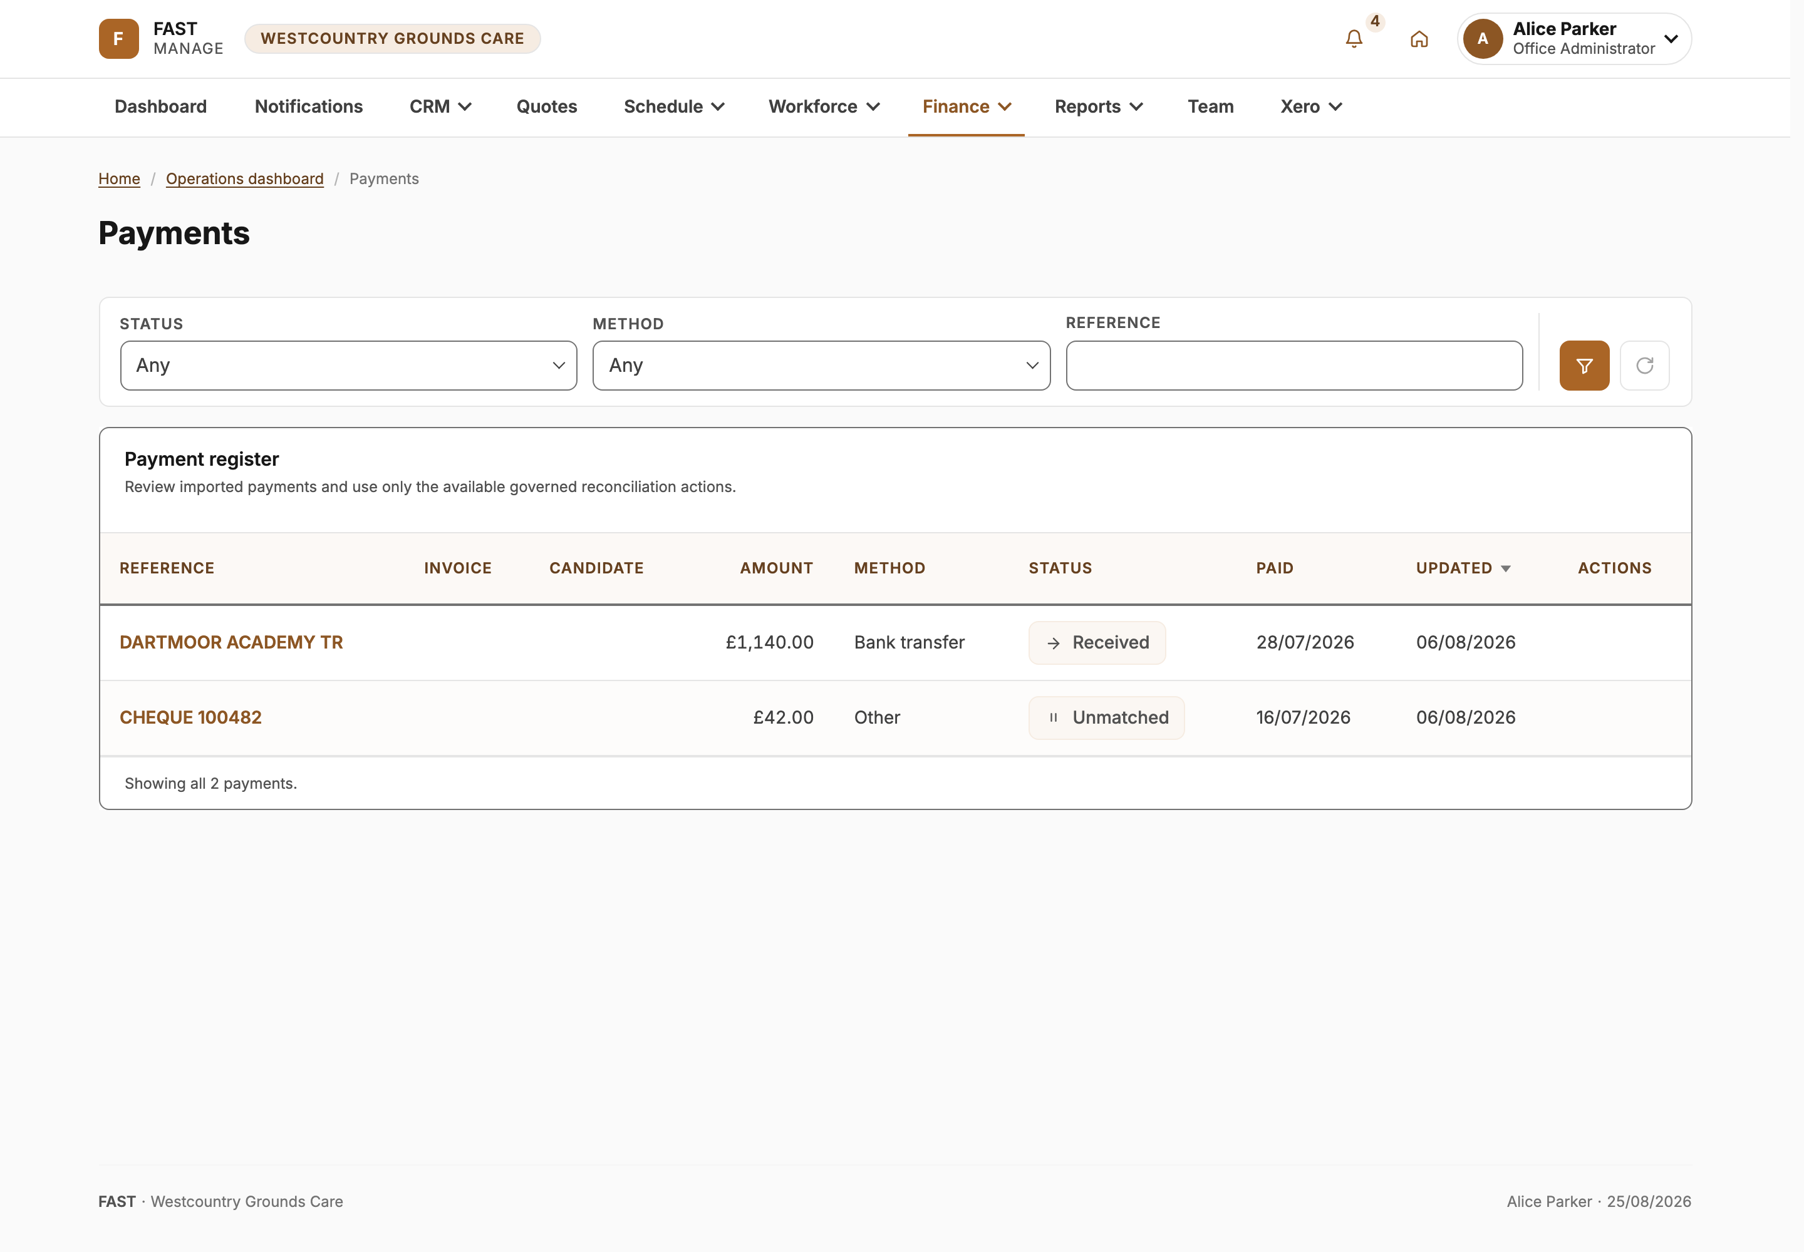Expand the Xero menu
This screenshot has height=1252, width=1804.
point(1310,106)
